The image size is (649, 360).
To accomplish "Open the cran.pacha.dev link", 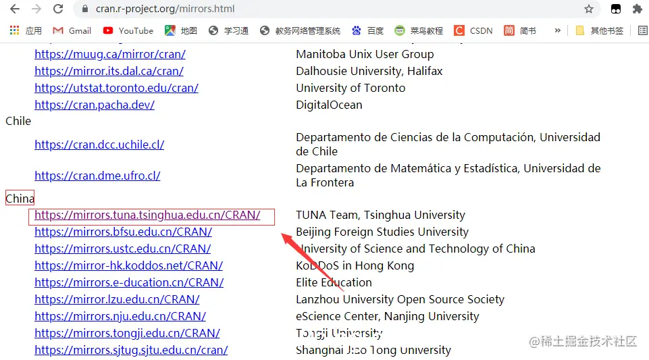I will coord(95,105).
